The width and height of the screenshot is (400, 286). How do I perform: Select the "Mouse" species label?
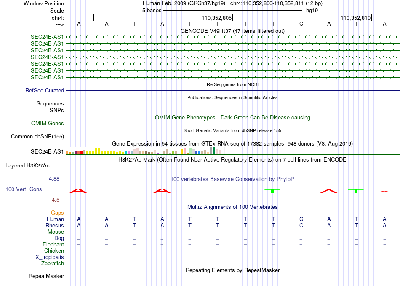[56, 232]
